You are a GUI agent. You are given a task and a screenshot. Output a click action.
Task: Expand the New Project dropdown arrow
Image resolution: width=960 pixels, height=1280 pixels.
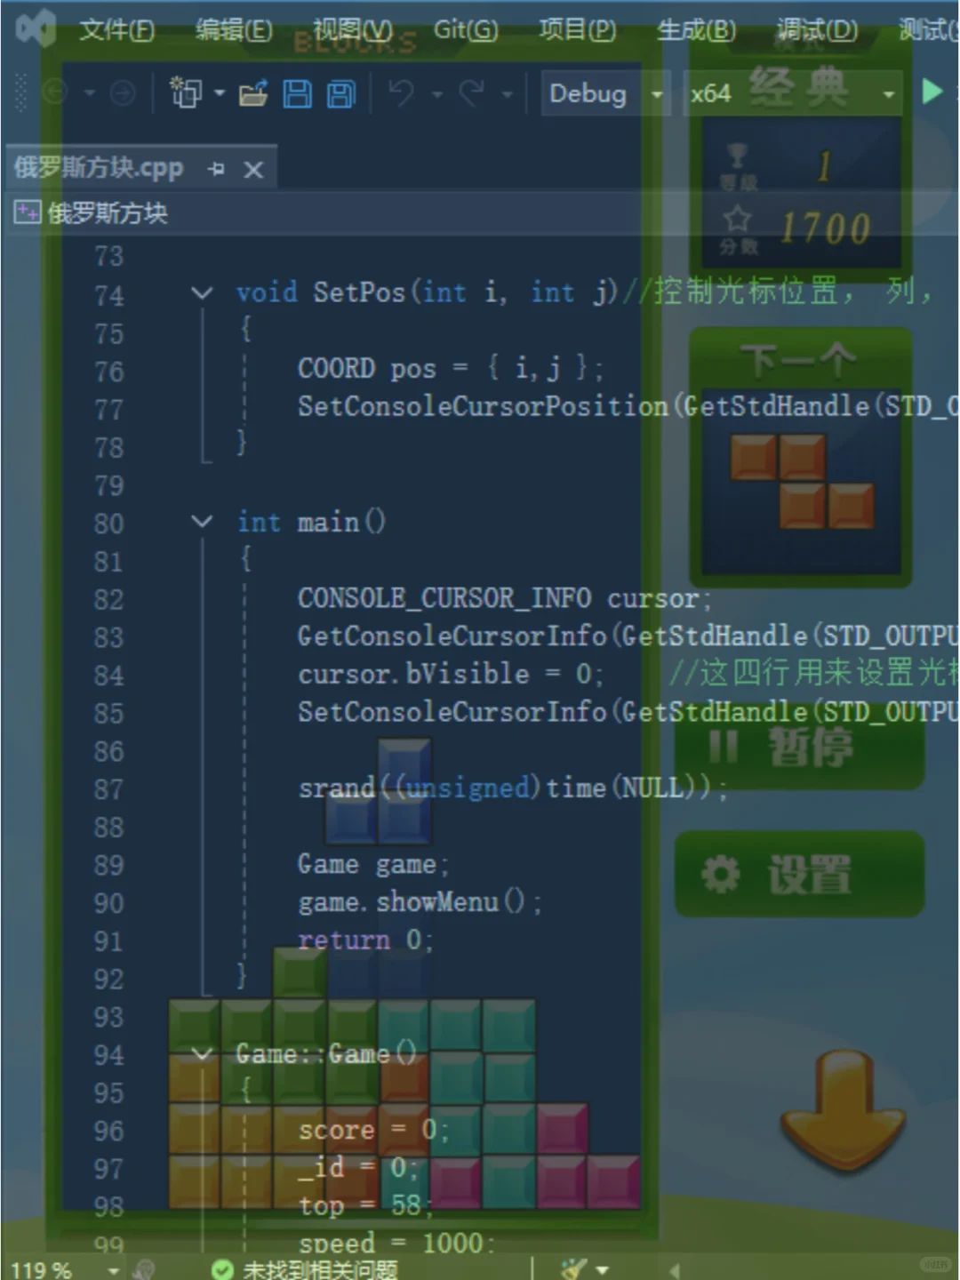[219, 92]
